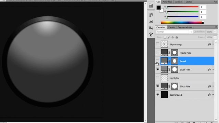Click the lock transparent pixels icon

[x=165, y=37]
